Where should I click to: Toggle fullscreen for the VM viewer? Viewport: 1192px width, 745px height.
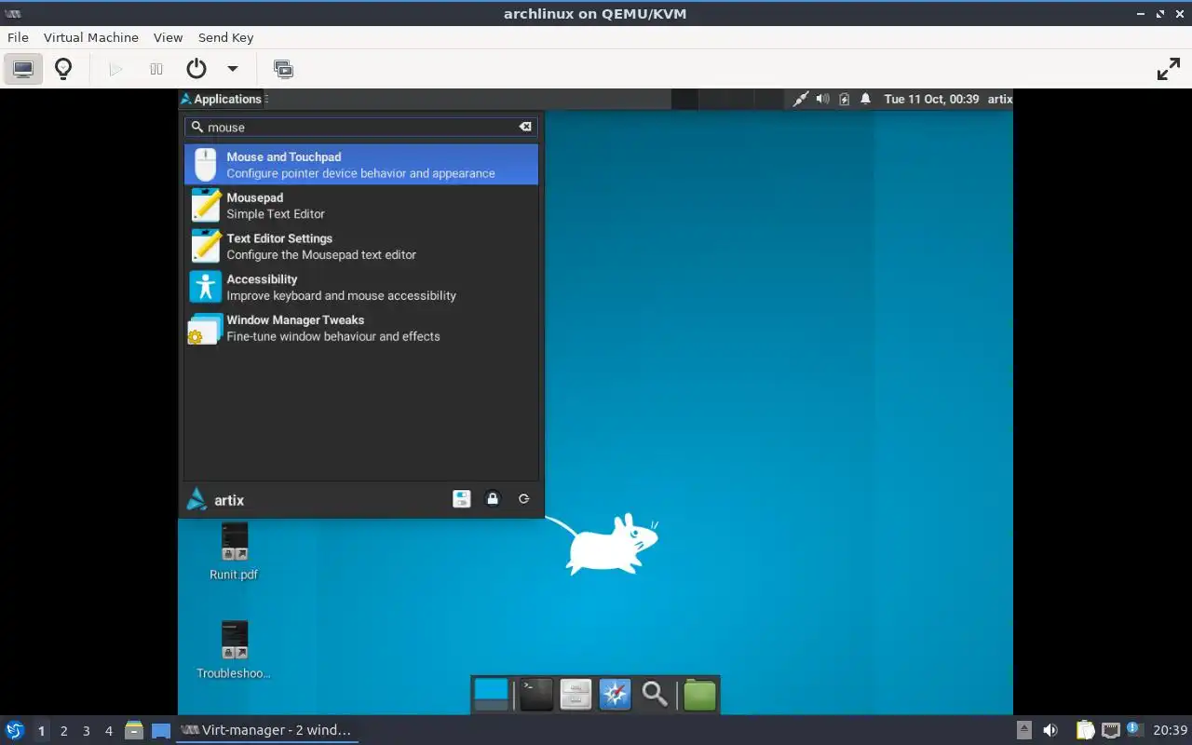(1168, 69)
